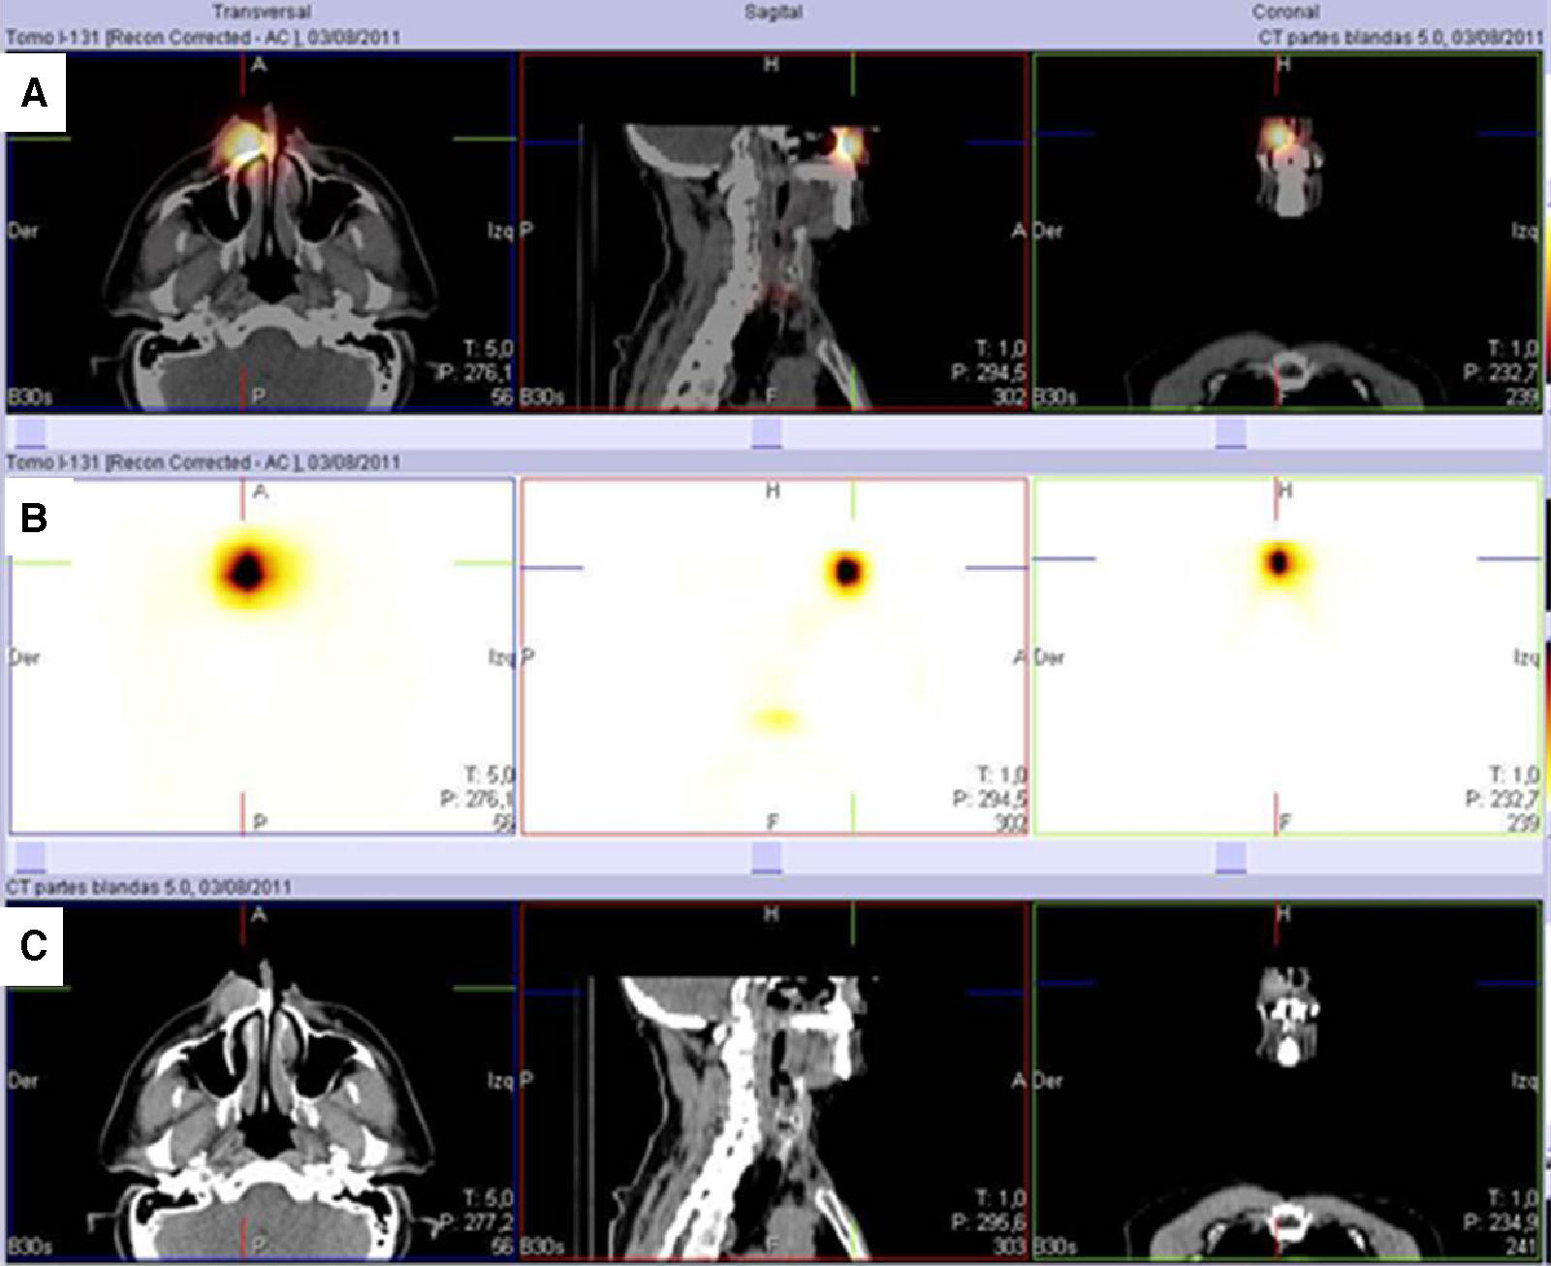This screenshot has height=1266, width=1551.
Task: Click the slider thumb below fused coronal view
Action: pos(1231,432)
